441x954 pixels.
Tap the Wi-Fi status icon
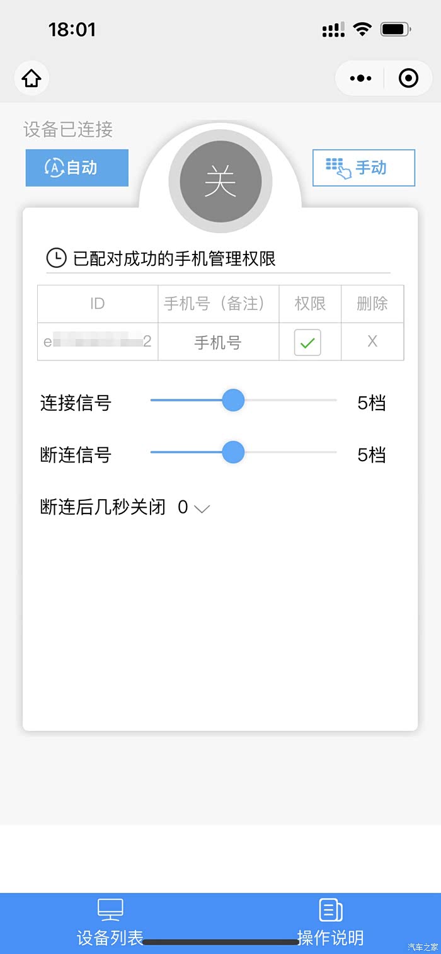pos(362,29)
